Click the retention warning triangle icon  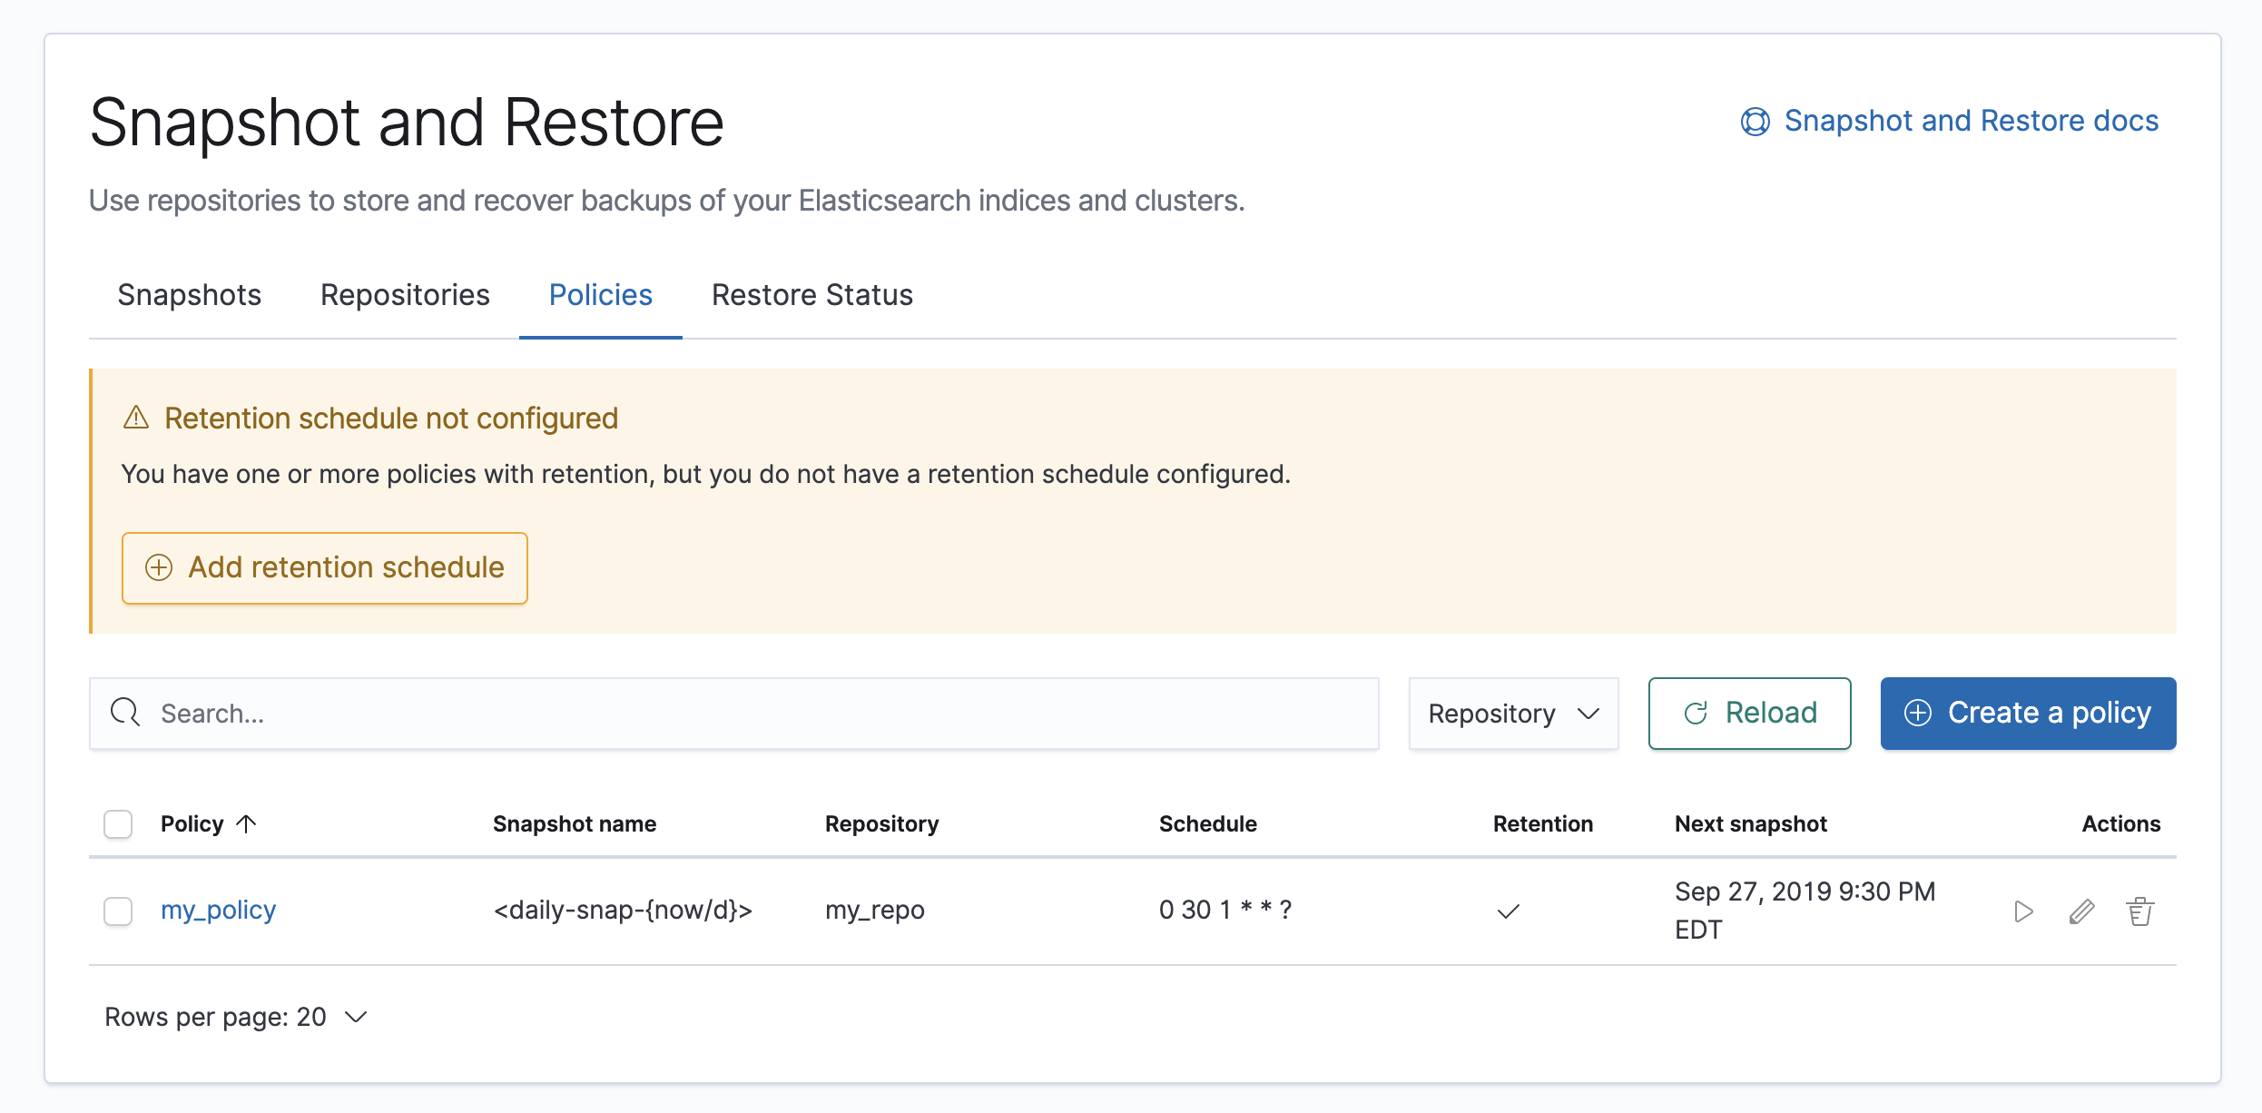[x=136, y=418]
